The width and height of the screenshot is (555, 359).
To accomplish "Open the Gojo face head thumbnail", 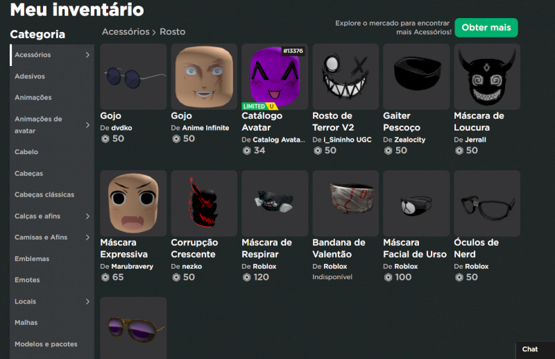I will click(x=204, y=76).
